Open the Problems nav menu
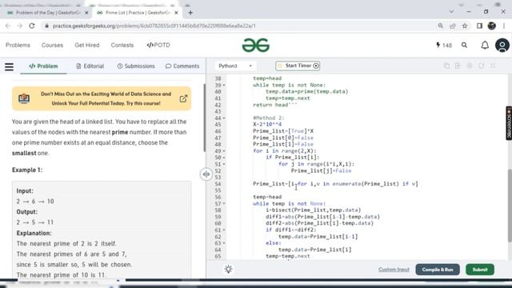The image size is (512, 288). click(x=18, y=45)
